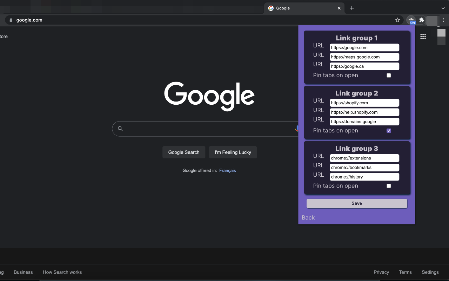Open Chrome's three-dot menu
This screenshot has height=281, width=449.
pyautogui.click(x=443, y=20)
